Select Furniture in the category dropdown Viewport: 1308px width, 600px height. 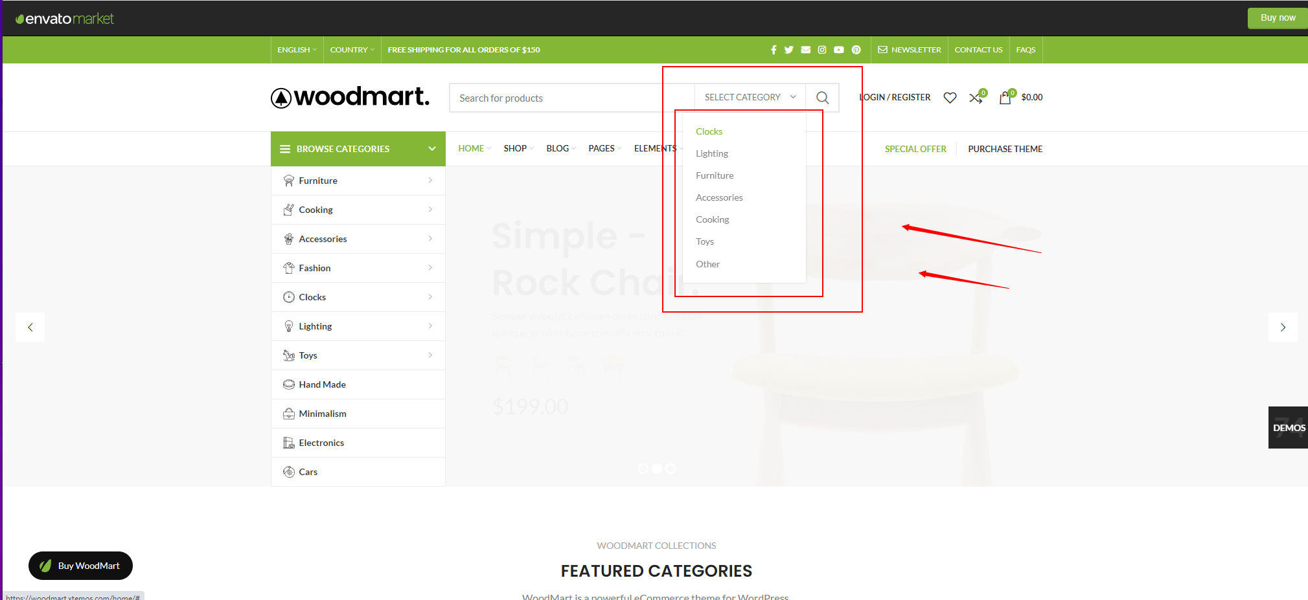pos(715,175)
